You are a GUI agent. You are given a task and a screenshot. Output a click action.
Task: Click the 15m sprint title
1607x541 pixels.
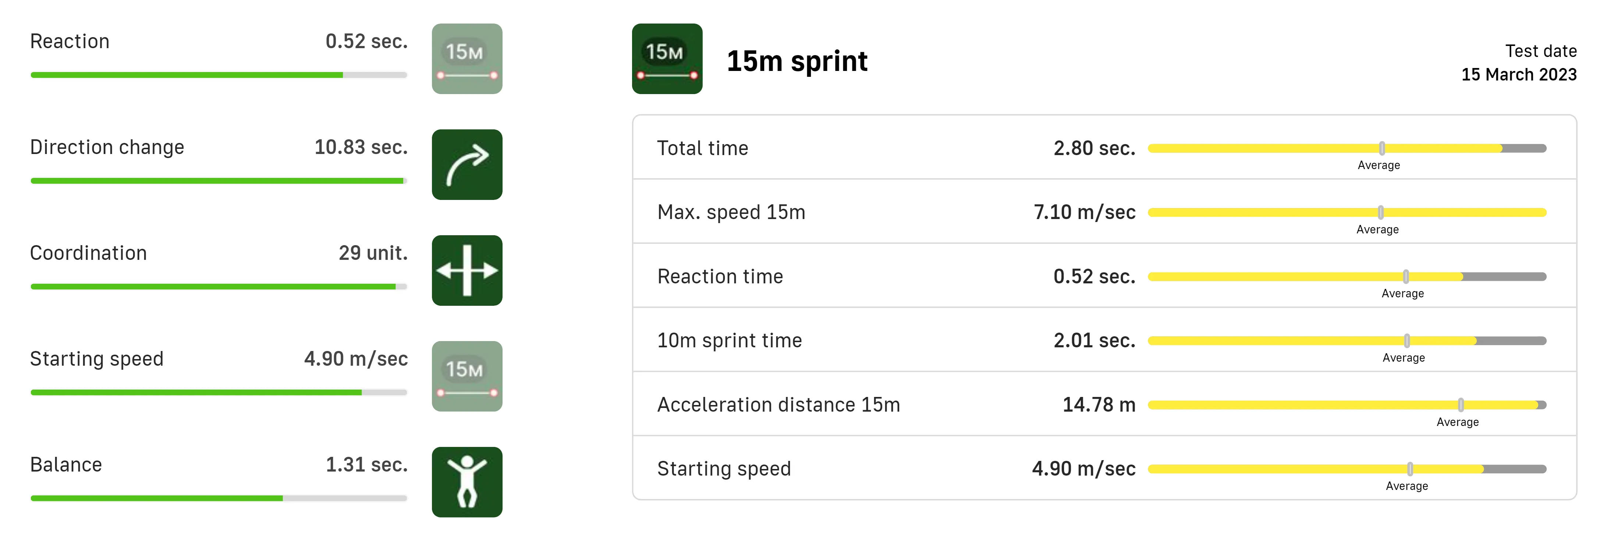797,61
